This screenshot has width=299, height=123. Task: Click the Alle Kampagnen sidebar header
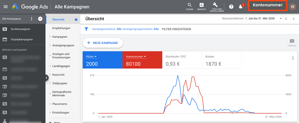tap(12, 19)
